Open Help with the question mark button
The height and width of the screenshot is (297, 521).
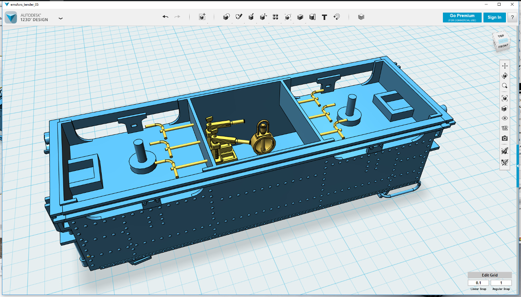coord(512,17)
